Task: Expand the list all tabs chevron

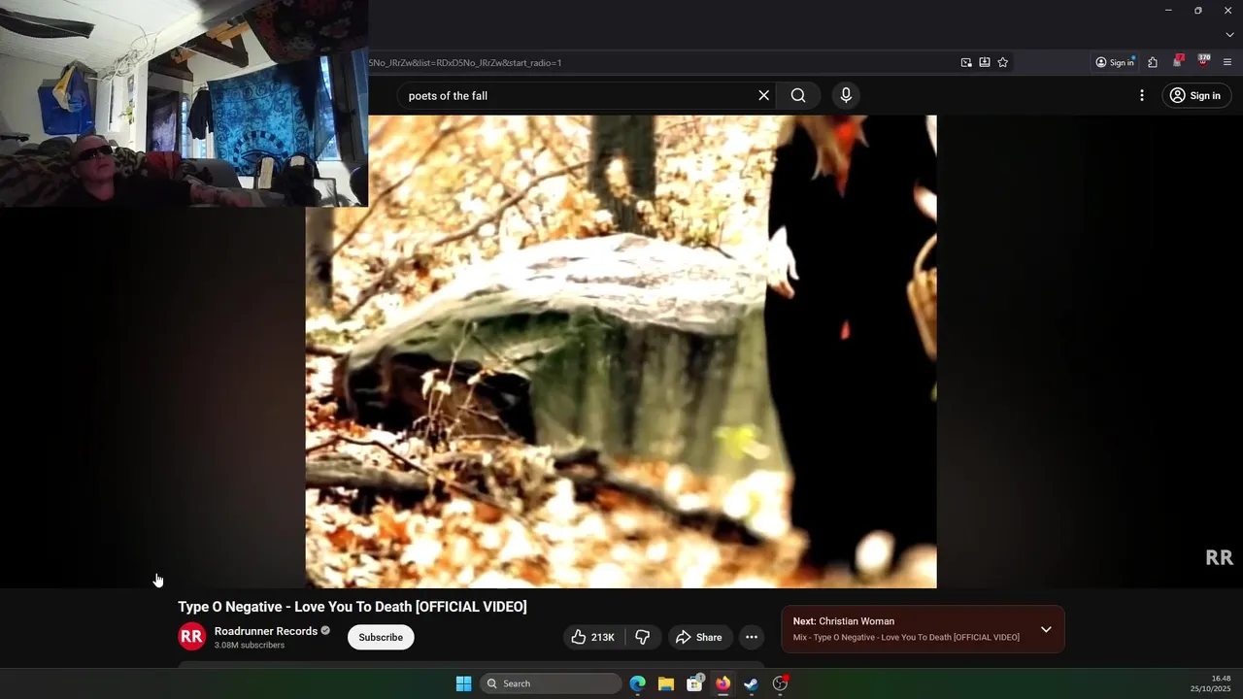Action: [x=1229, y=35]
